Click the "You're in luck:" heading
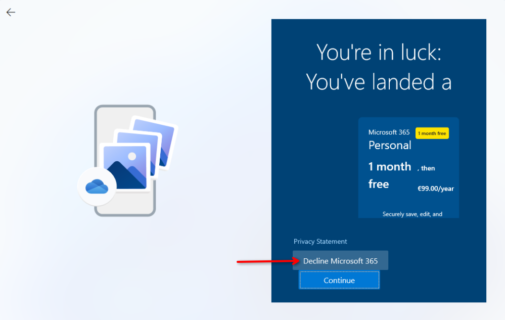Screen dimensions: 505x320 (x=379, y=53)
